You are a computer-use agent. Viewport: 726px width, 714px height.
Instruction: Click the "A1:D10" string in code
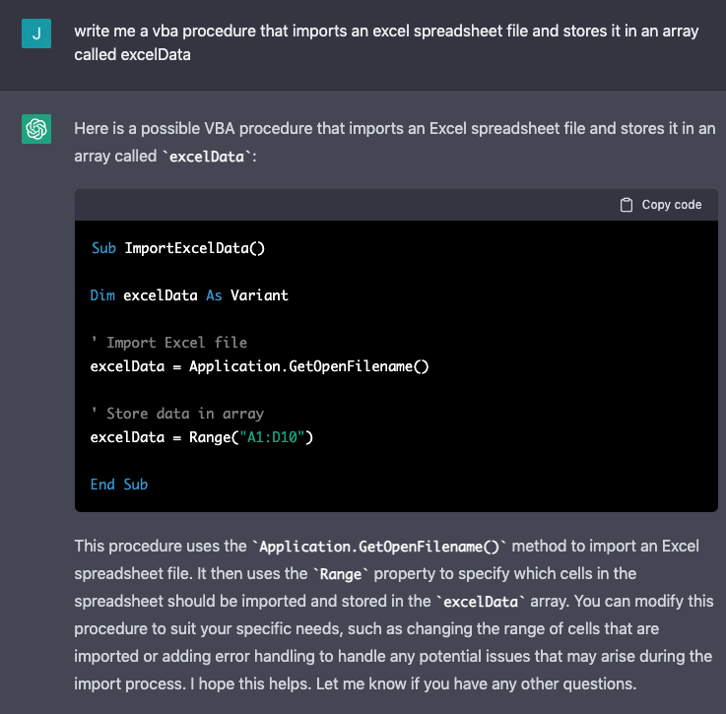coord(272,437)
